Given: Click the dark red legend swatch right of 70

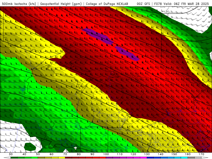Looking at the screenshot, I should (69, 158).
